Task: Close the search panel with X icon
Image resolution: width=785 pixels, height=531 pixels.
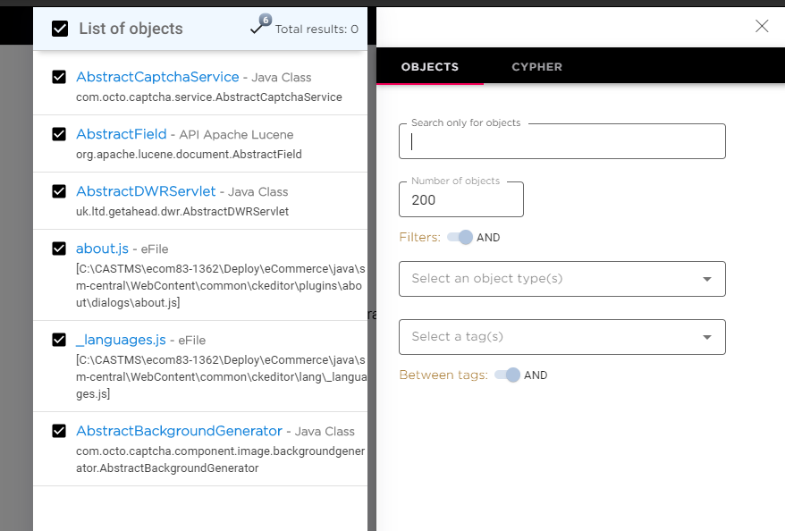Action: pyautogui.click(x=762, y=26)
